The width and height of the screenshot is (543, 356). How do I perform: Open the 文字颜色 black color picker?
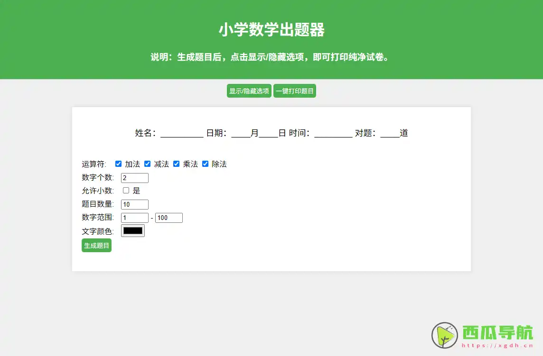point(132,231)
